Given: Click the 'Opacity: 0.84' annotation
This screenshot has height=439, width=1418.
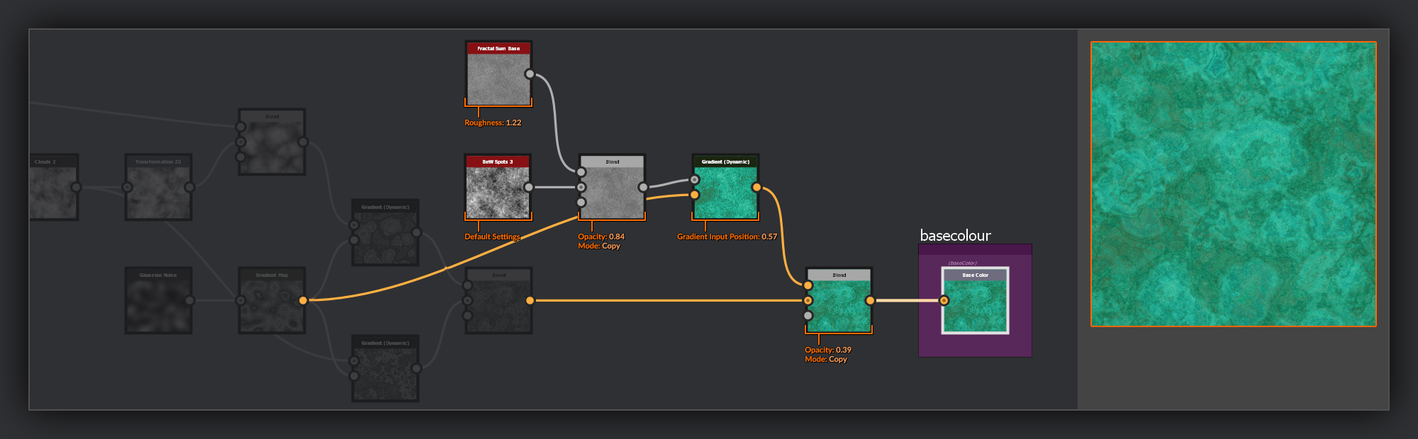Looking at the screenshot, I should (601, 236).
